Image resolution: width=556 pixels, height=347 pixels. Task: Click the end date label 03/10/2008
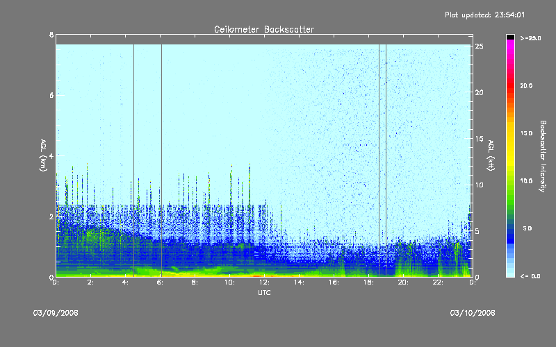pyautogui.click(x=473, y=313)
